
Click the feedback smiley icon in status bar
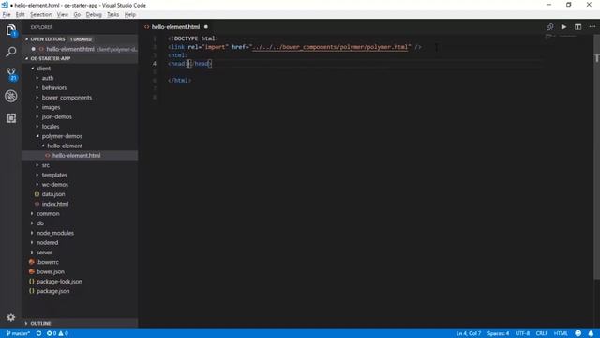(577, 333)
